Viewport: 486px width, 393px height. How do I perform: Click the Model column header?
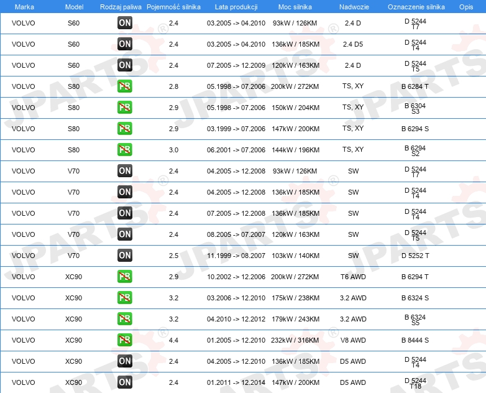coord(74,7)
